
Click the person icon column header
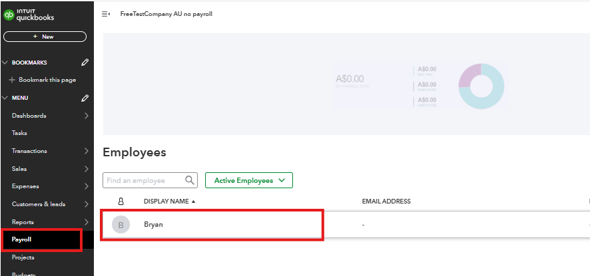coord(121,201)
